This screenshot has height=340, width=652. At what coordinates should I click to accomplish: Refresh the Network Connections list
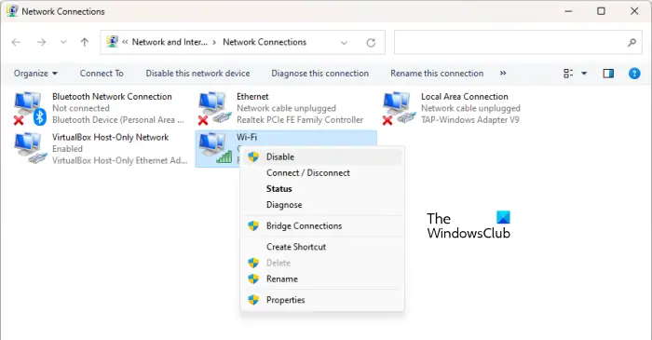coord(371,43)
